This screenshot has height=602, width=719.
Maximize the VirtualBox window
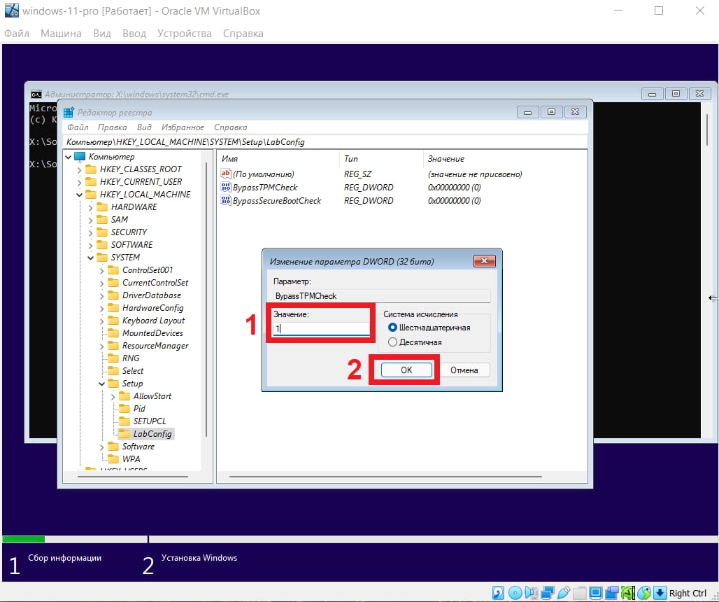pos(658,10)
